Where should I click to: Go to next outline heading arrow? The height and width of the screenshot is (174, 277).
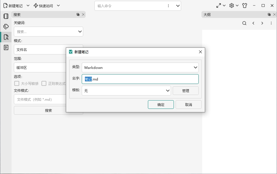click(262, 23)
